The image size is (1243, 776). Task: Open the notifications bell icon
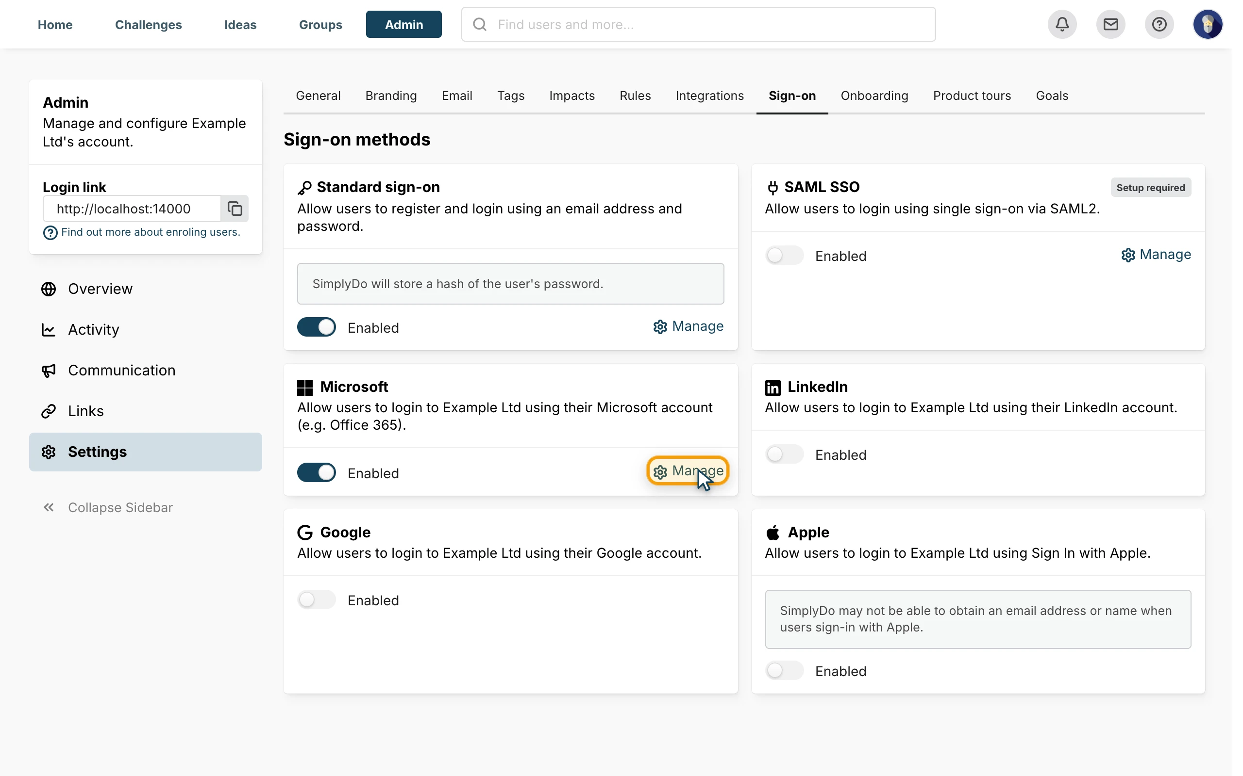[x=1062, y=24]
